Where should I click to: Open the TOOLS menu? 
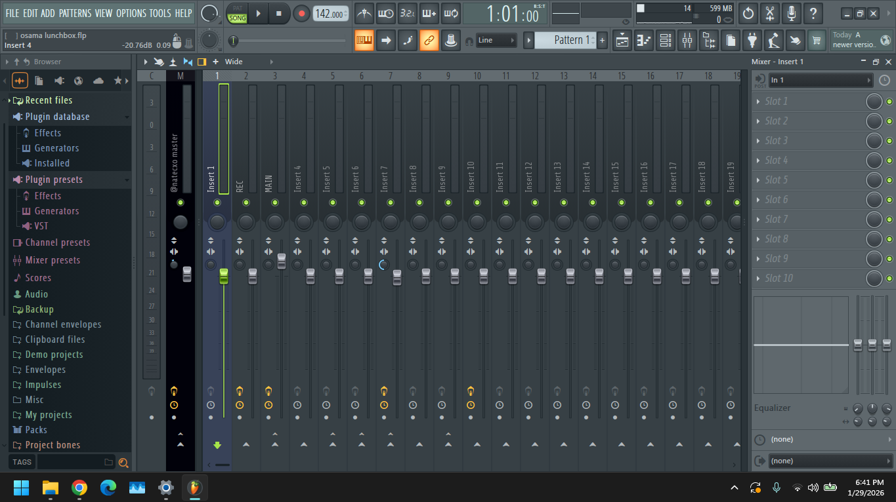[160, 13]
